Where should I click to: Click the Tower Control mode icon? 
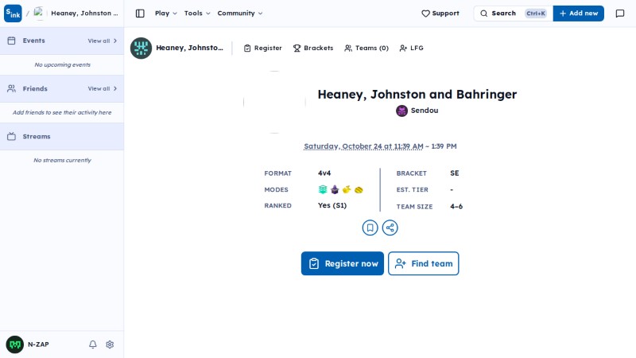pyautogui.click(x=335, y=189)
